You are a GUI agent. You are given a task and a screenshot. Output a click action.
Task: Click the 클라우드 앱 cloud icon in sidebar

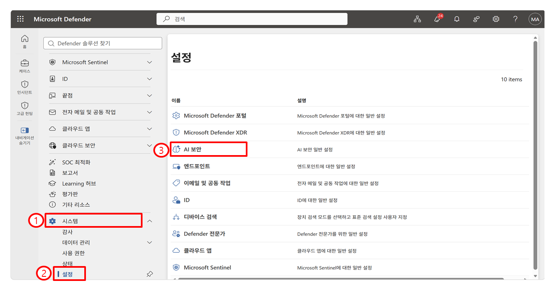(52, 129)
